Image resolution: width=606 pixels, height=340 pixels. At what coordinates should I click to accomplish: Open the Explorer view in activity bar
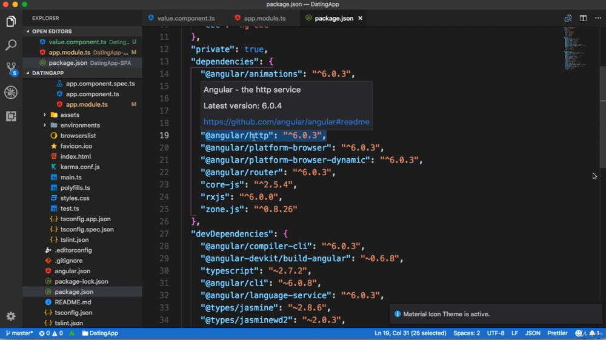(x=11, y=21)
